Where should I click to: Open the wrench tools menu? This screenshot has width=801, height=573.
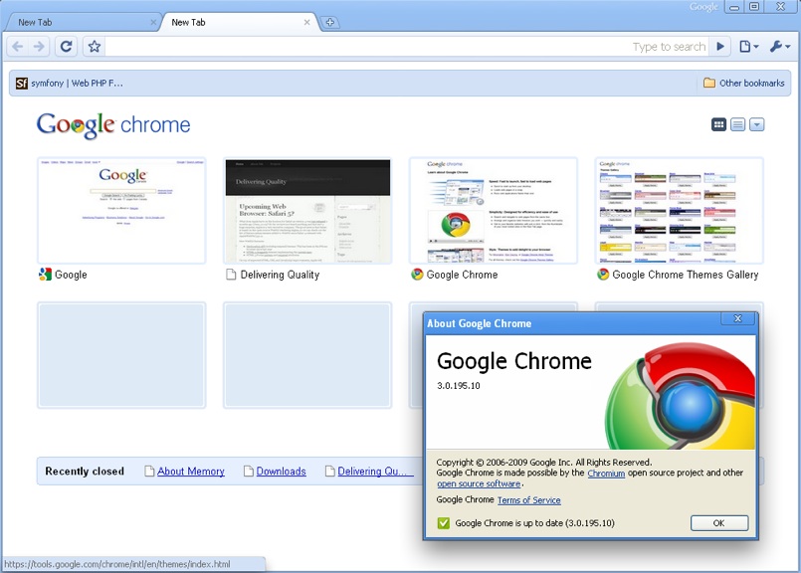coord(779,46)
